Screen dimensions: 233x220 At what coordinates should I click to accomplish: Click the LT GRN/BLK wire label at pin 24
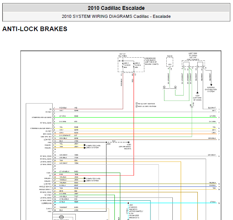[64, 171]
